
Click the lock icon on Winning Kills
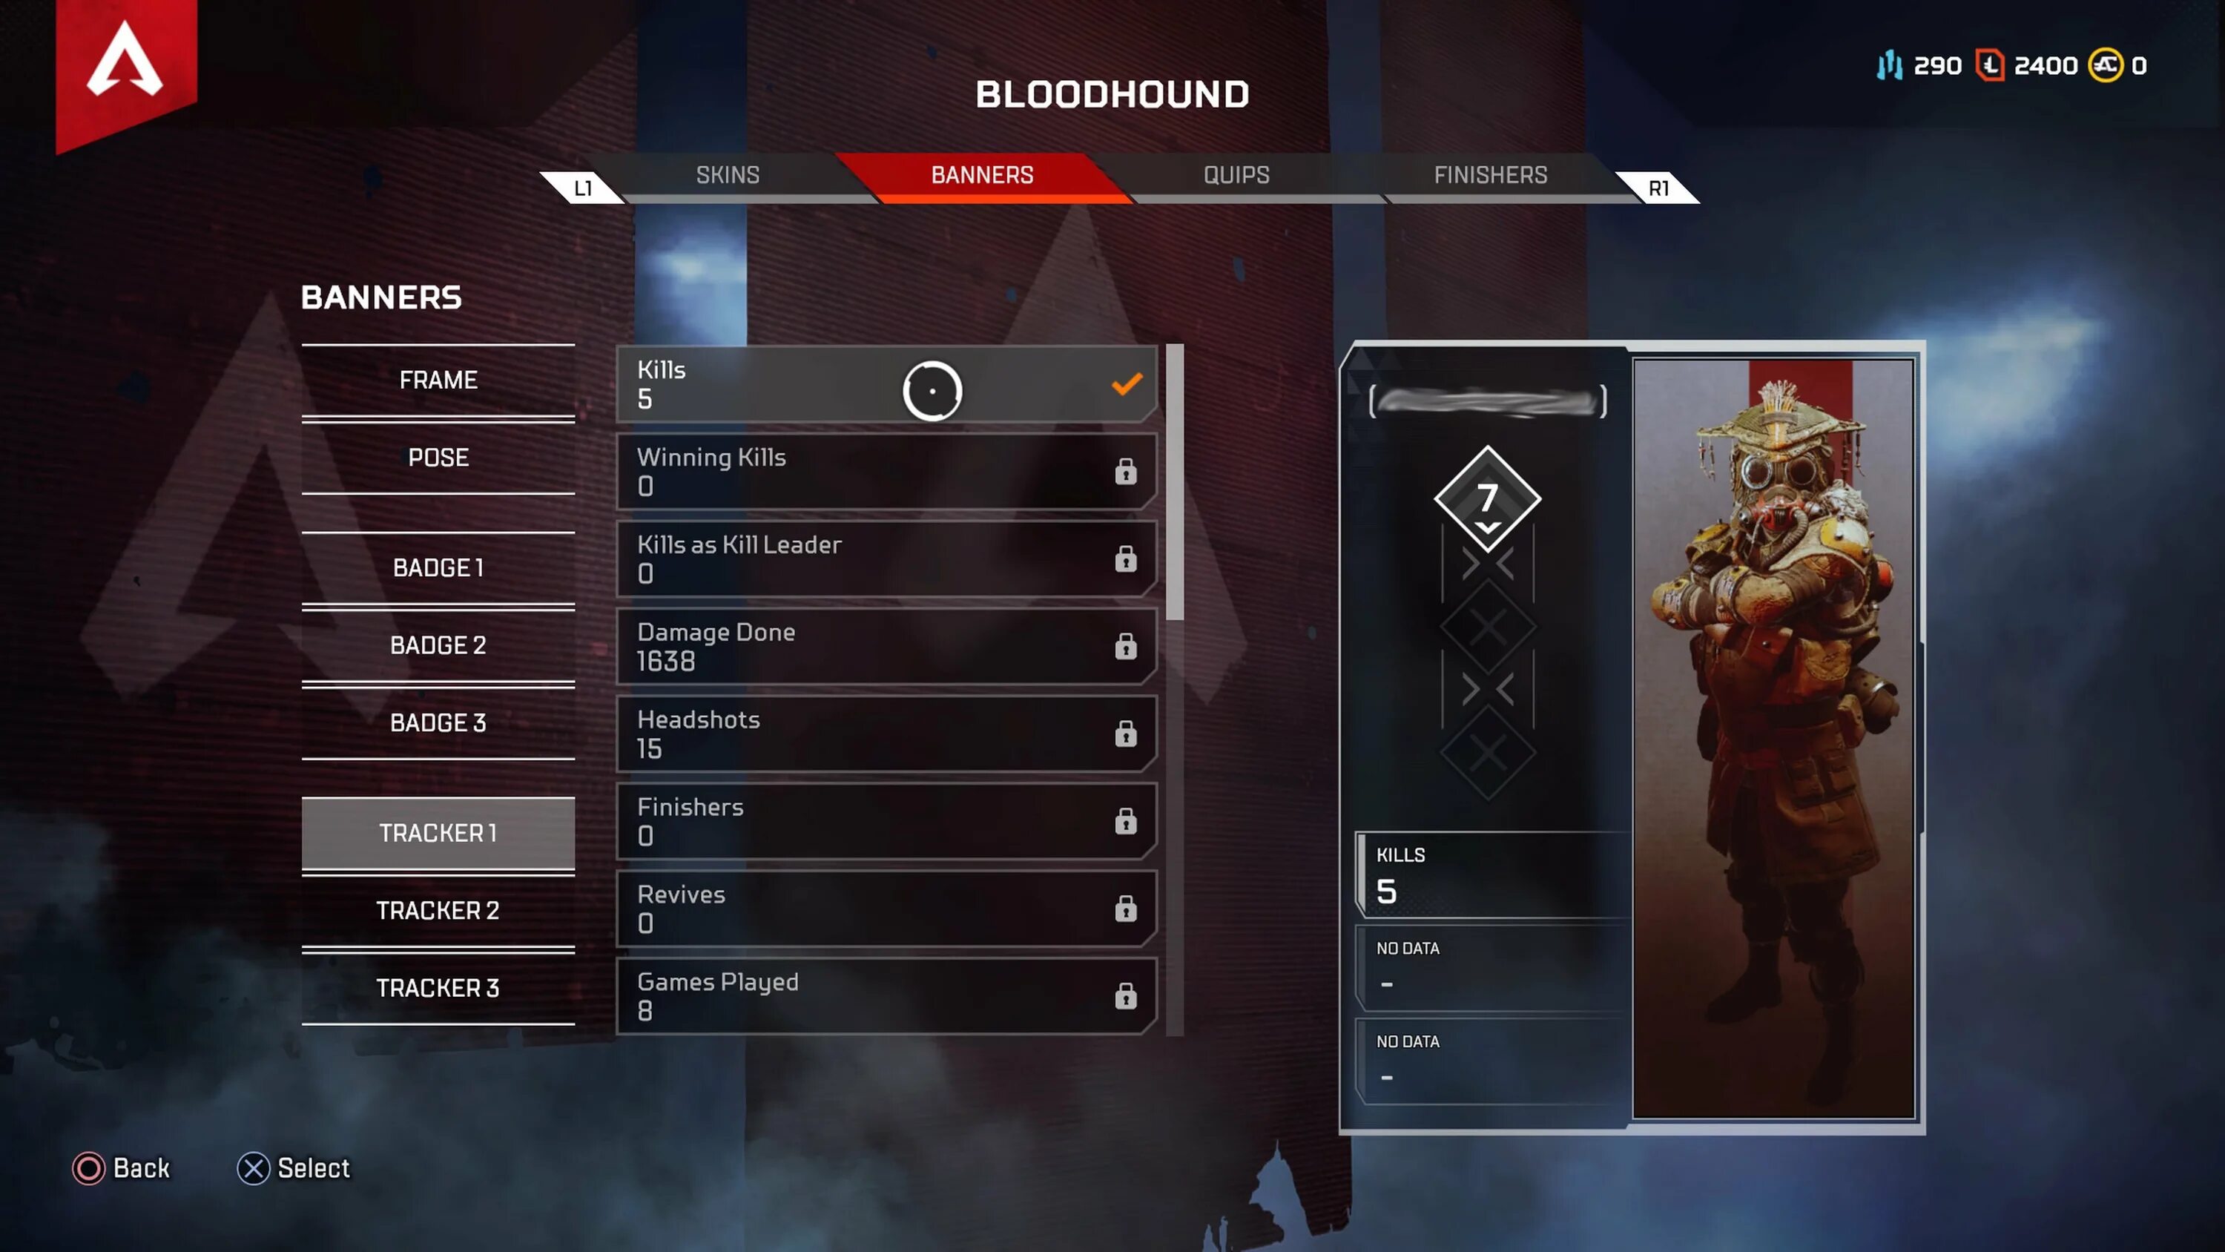(1128, 471)
